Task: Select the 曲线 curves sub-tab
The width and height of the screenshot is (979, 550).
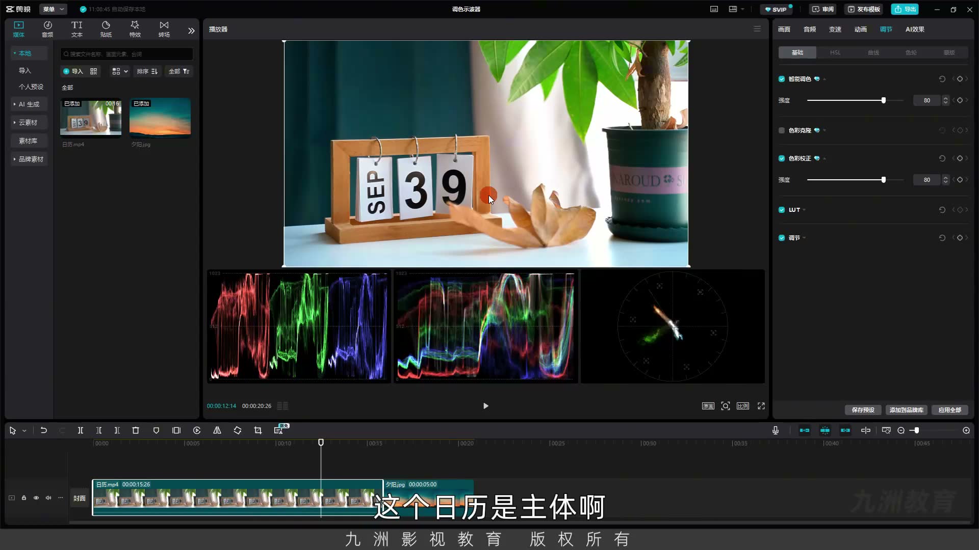Action: [873, 52]
